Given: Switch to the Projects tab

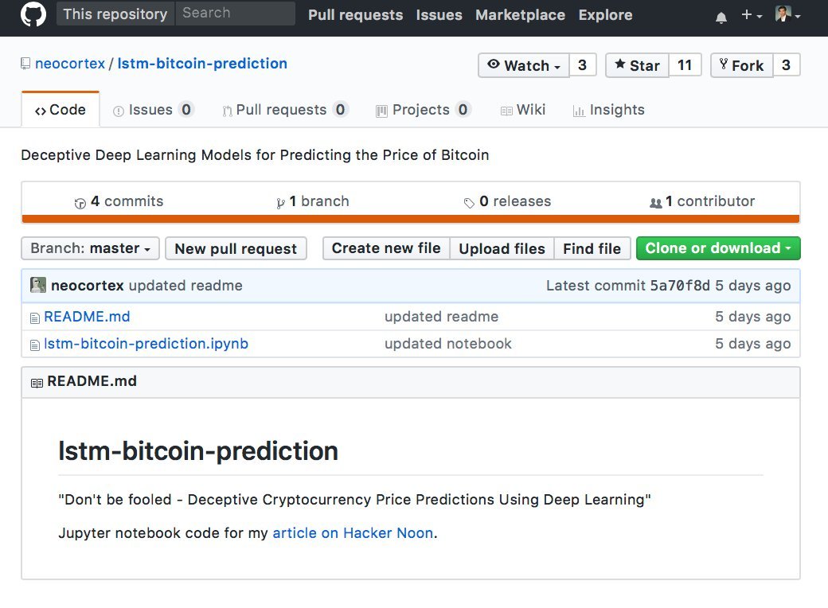Looking at the screenshot, I should (423, 110).
